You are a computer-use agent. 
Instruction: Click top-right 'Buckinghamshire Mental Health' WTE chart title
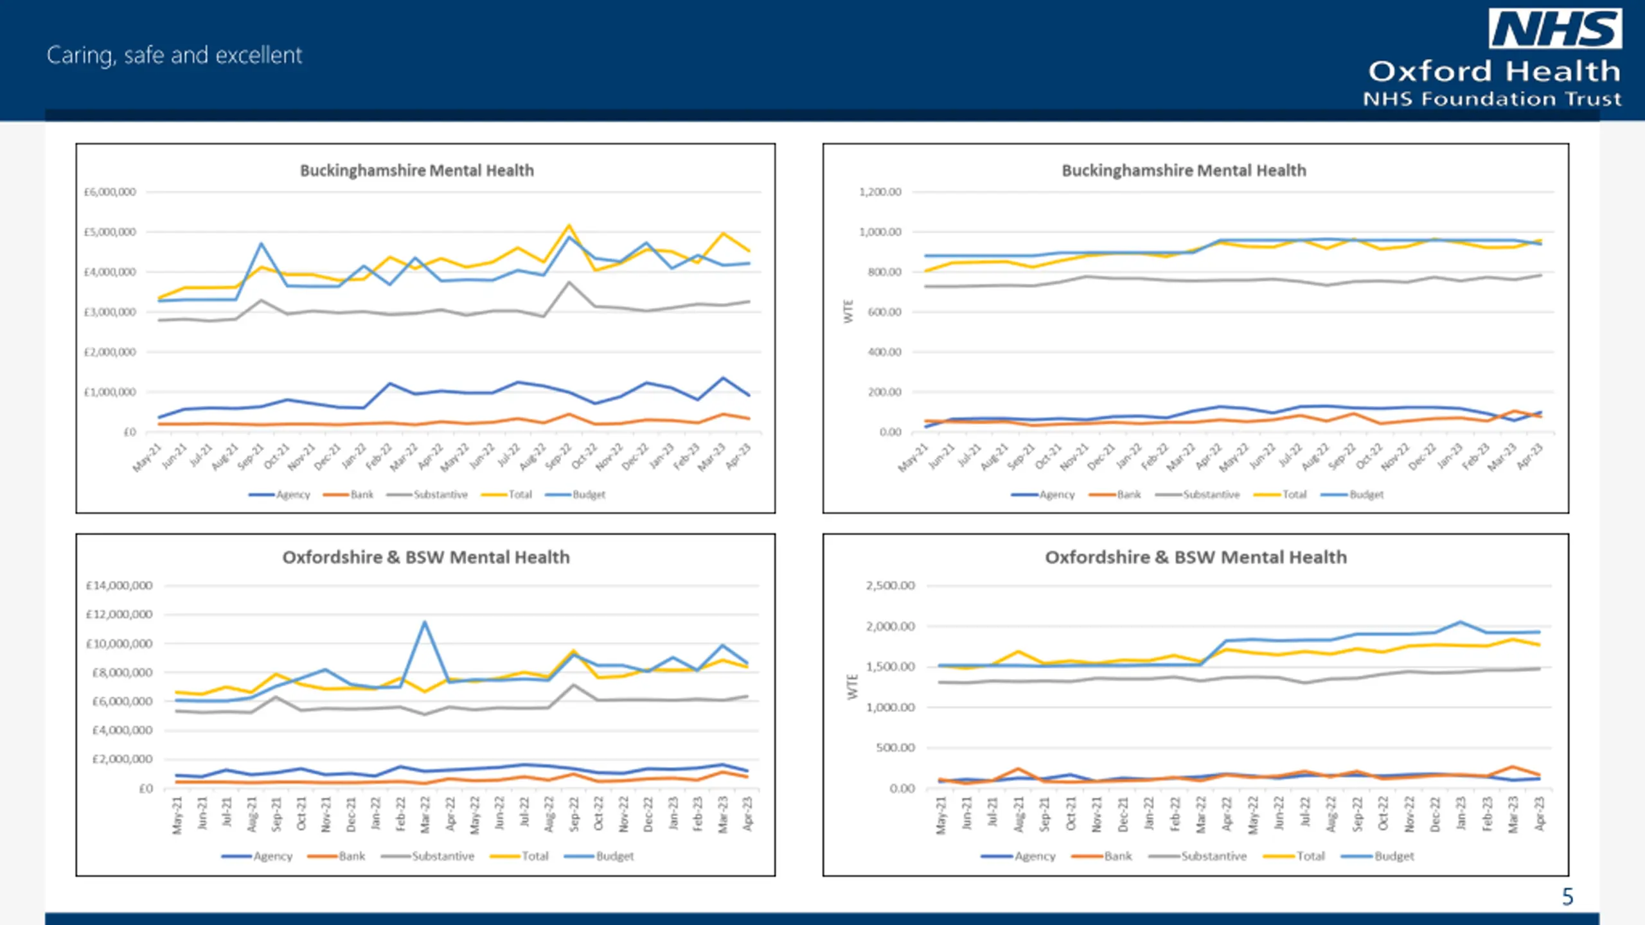tap(1184, 170)
